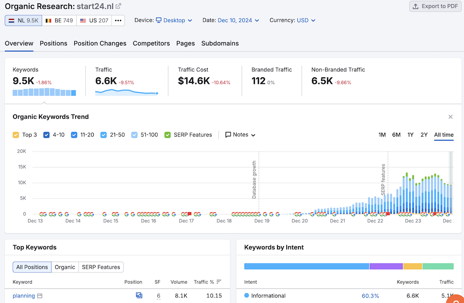Uncheck the Top 3 checkbox
464x303 pixels.
click(16, 135)
